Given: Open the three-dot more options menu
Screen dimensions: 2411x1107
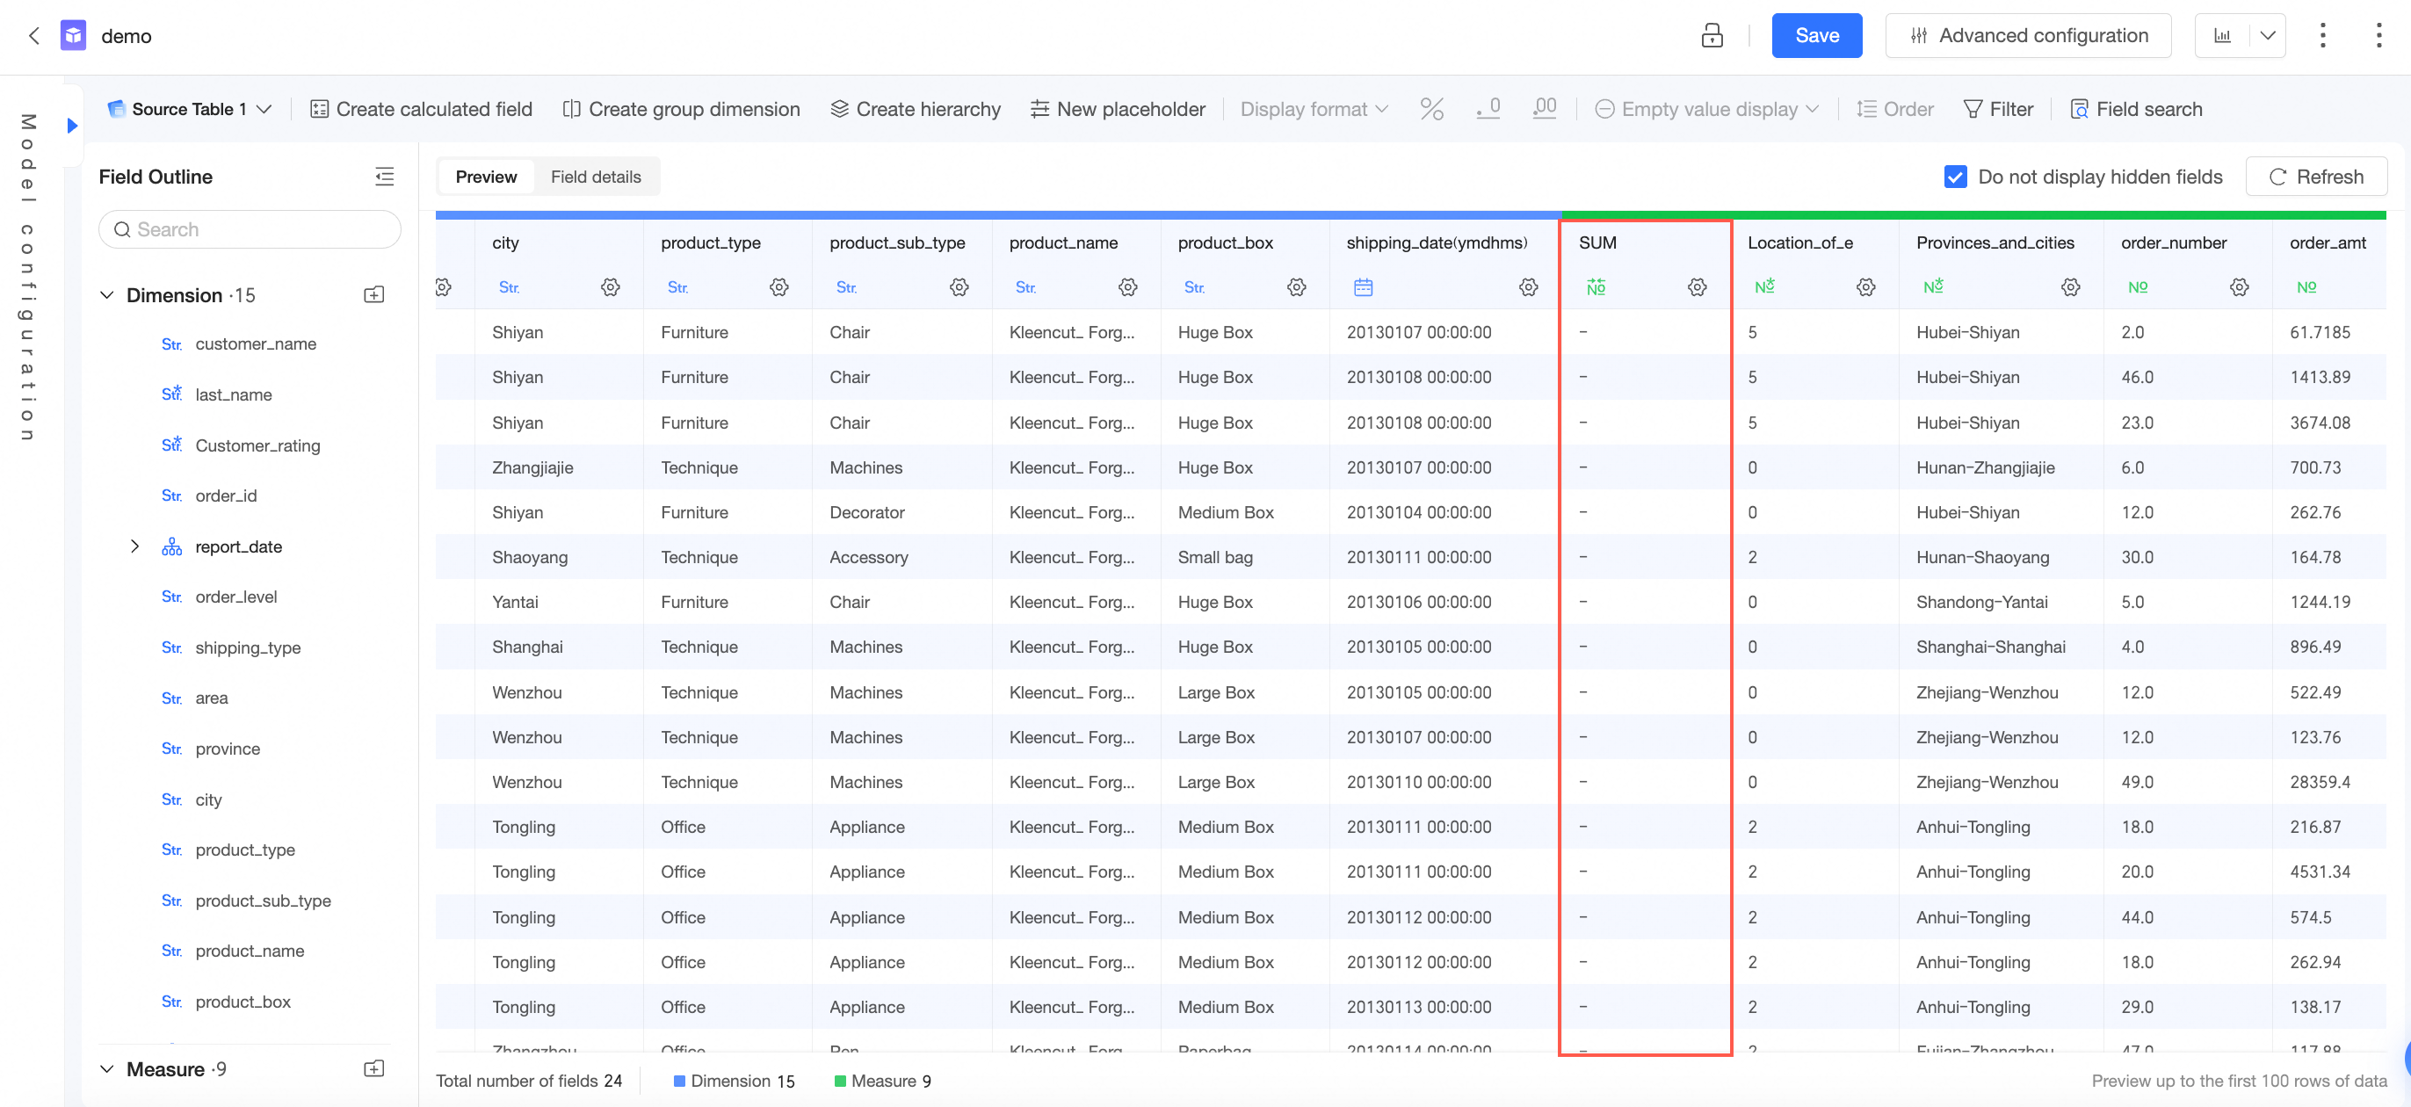Looking at the screenshot, I should 2322,35.
